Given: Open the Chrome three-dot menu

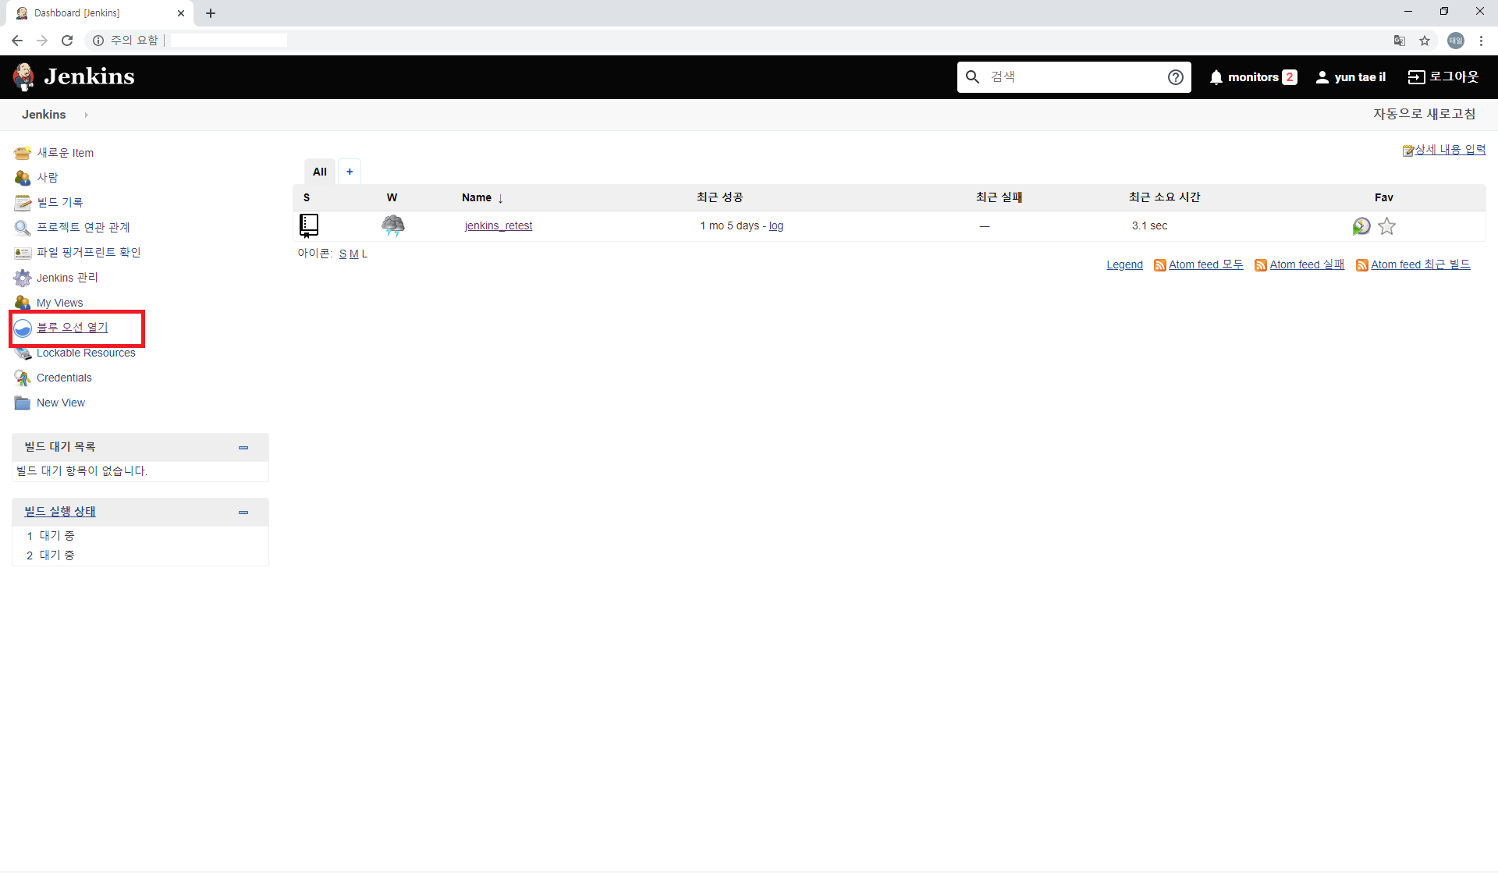Looking at the screenshot, I should (1481, 41).
